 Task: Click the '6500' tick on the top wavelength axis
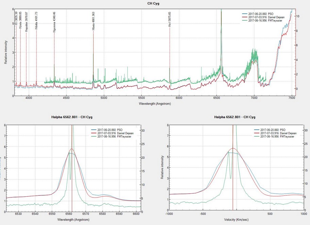[217, 98]
